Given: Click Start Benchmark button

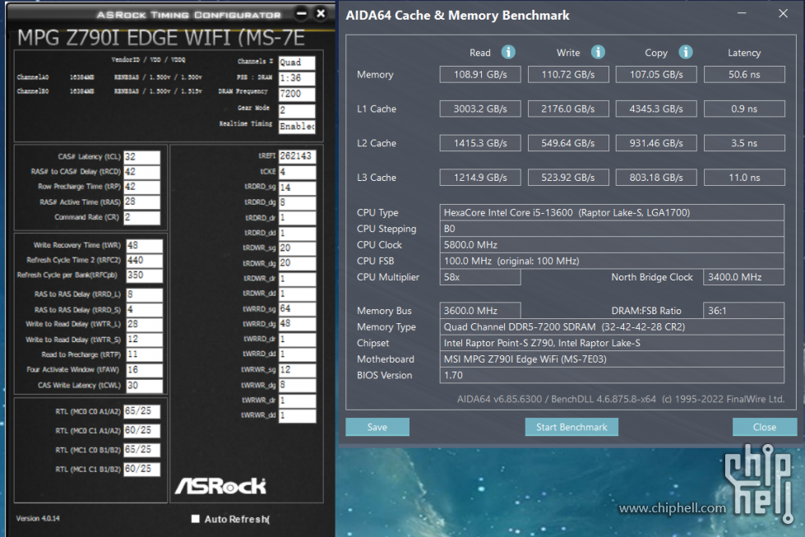Looking at the screenshot, I should (x=571, y=427).
